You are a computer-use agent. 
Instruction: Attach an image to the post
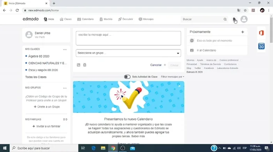pos(78,65)
